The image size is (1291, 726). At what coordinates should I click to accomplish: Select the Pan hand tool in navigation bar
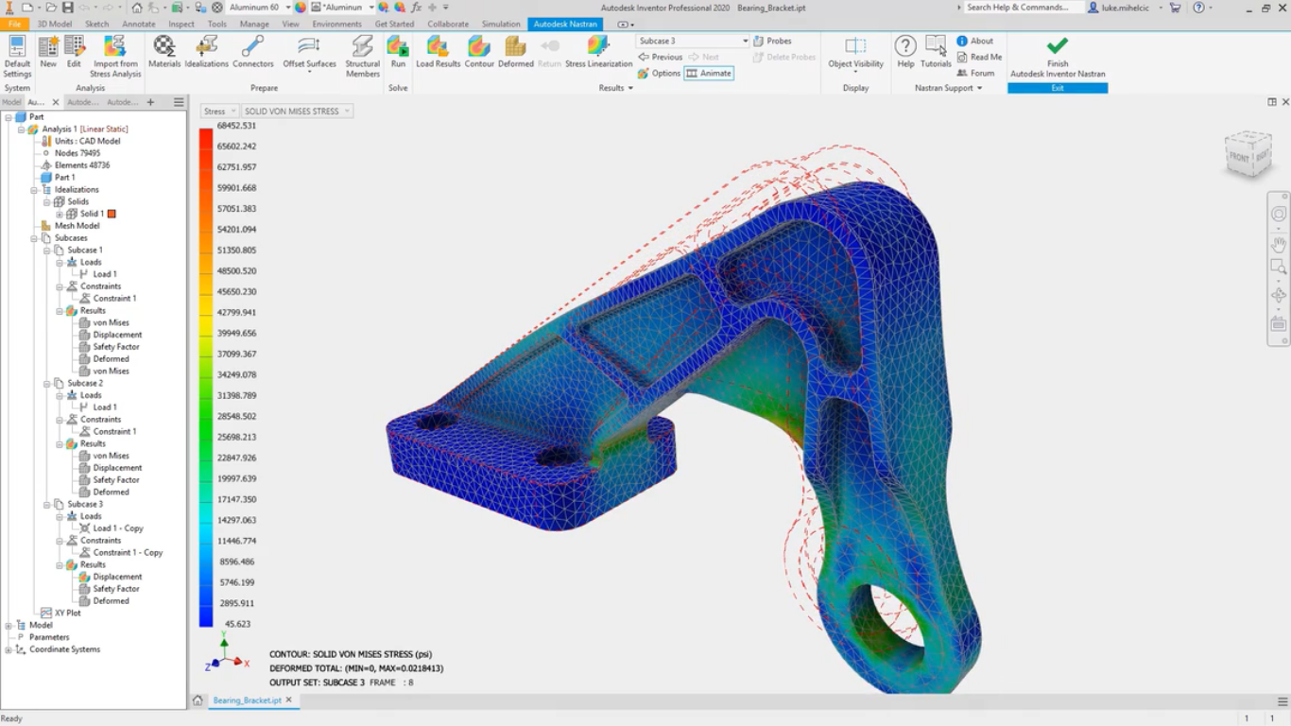1279,244
